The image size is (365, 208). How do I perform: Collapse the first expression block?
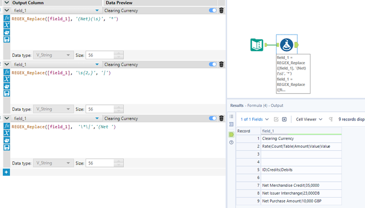pos(7,10)
